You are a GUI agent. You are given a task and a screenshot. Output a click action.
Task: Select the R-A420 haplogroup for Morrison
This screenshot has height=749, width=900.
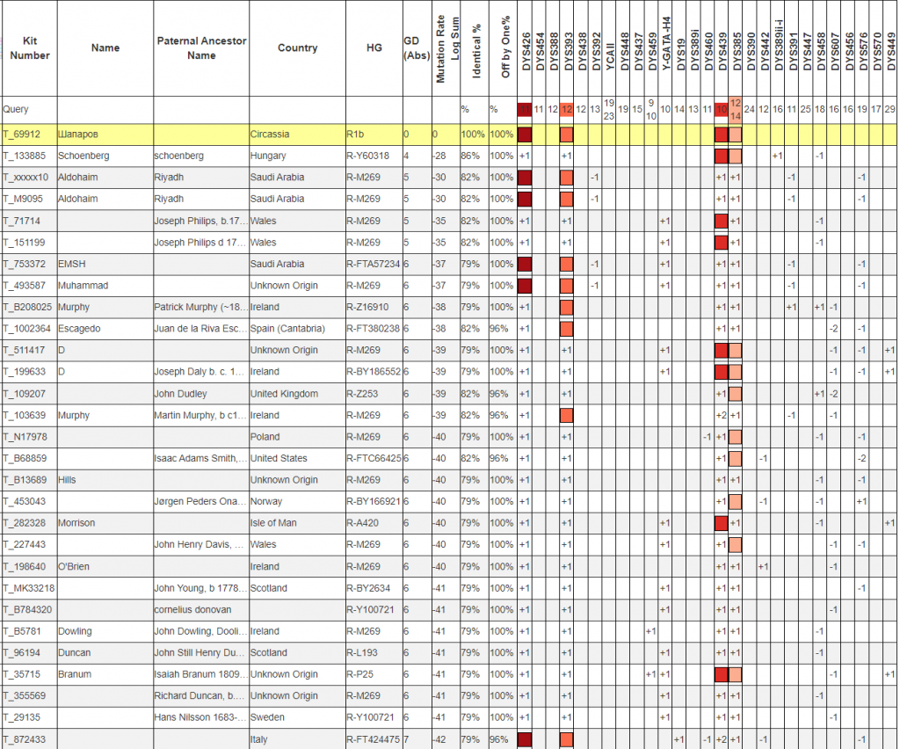pos(365,523)
